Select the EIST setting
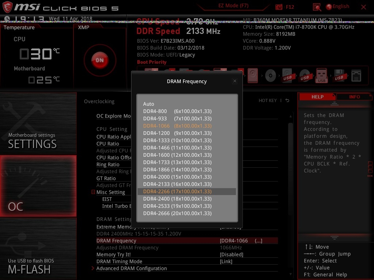374x280 pixels. click(107, 199)
